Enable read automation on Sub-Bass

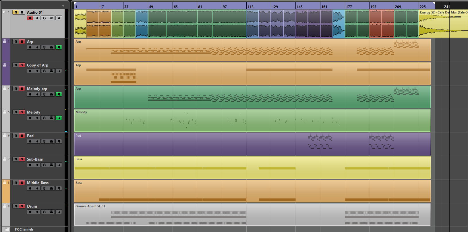(x=59, y=165)
